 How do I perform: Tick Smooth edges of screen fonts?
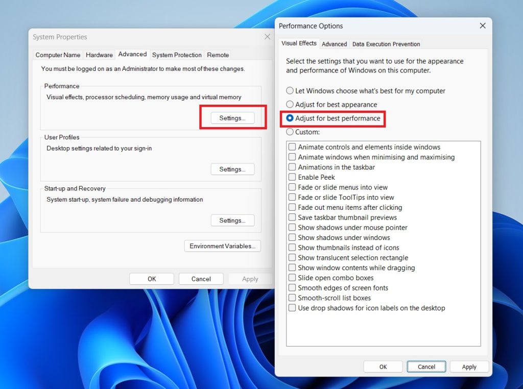pos(292,287)
